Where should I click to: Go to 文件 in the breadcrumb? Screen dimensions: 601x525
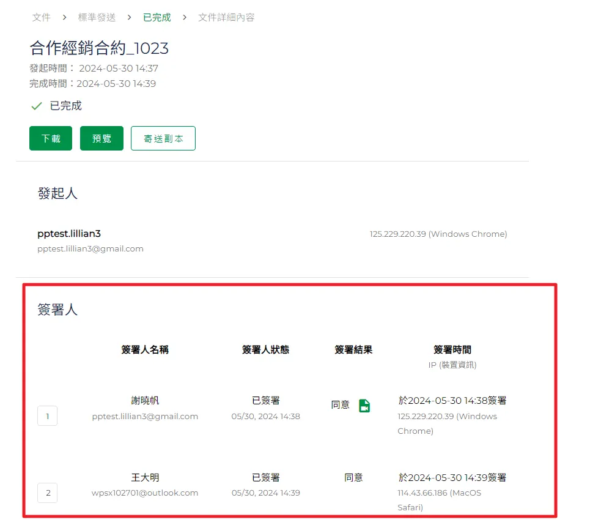pyautogui.click(x=42, y=18)
